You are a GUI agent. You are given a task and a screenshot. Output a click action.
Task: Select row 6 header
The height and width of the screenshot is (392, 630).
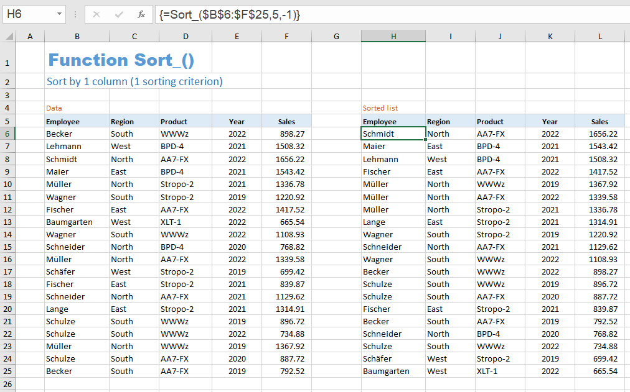click(x=7, y=134)
